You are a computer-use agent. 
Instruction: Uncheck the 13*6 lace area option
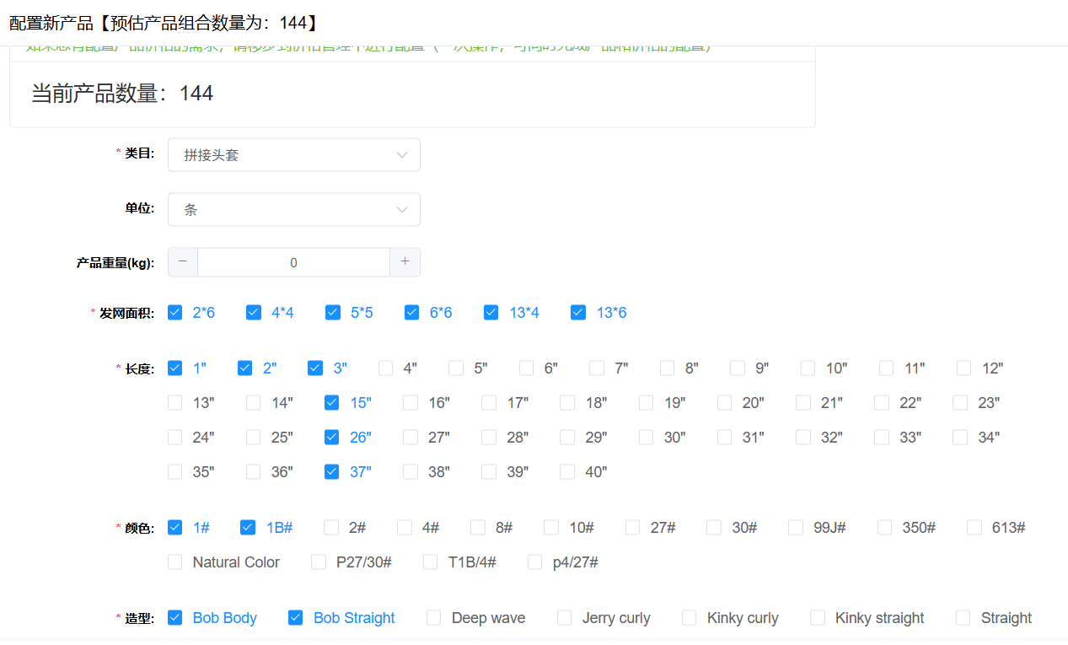[578, 313]
